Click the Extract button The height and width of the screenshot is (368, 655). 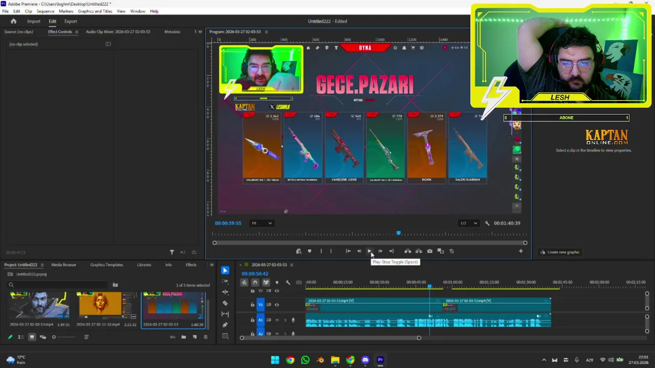pos(419,251)
